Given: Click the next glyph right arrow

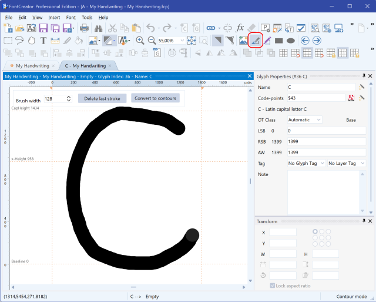Looking at the screenshot, I should pos(317,40).
